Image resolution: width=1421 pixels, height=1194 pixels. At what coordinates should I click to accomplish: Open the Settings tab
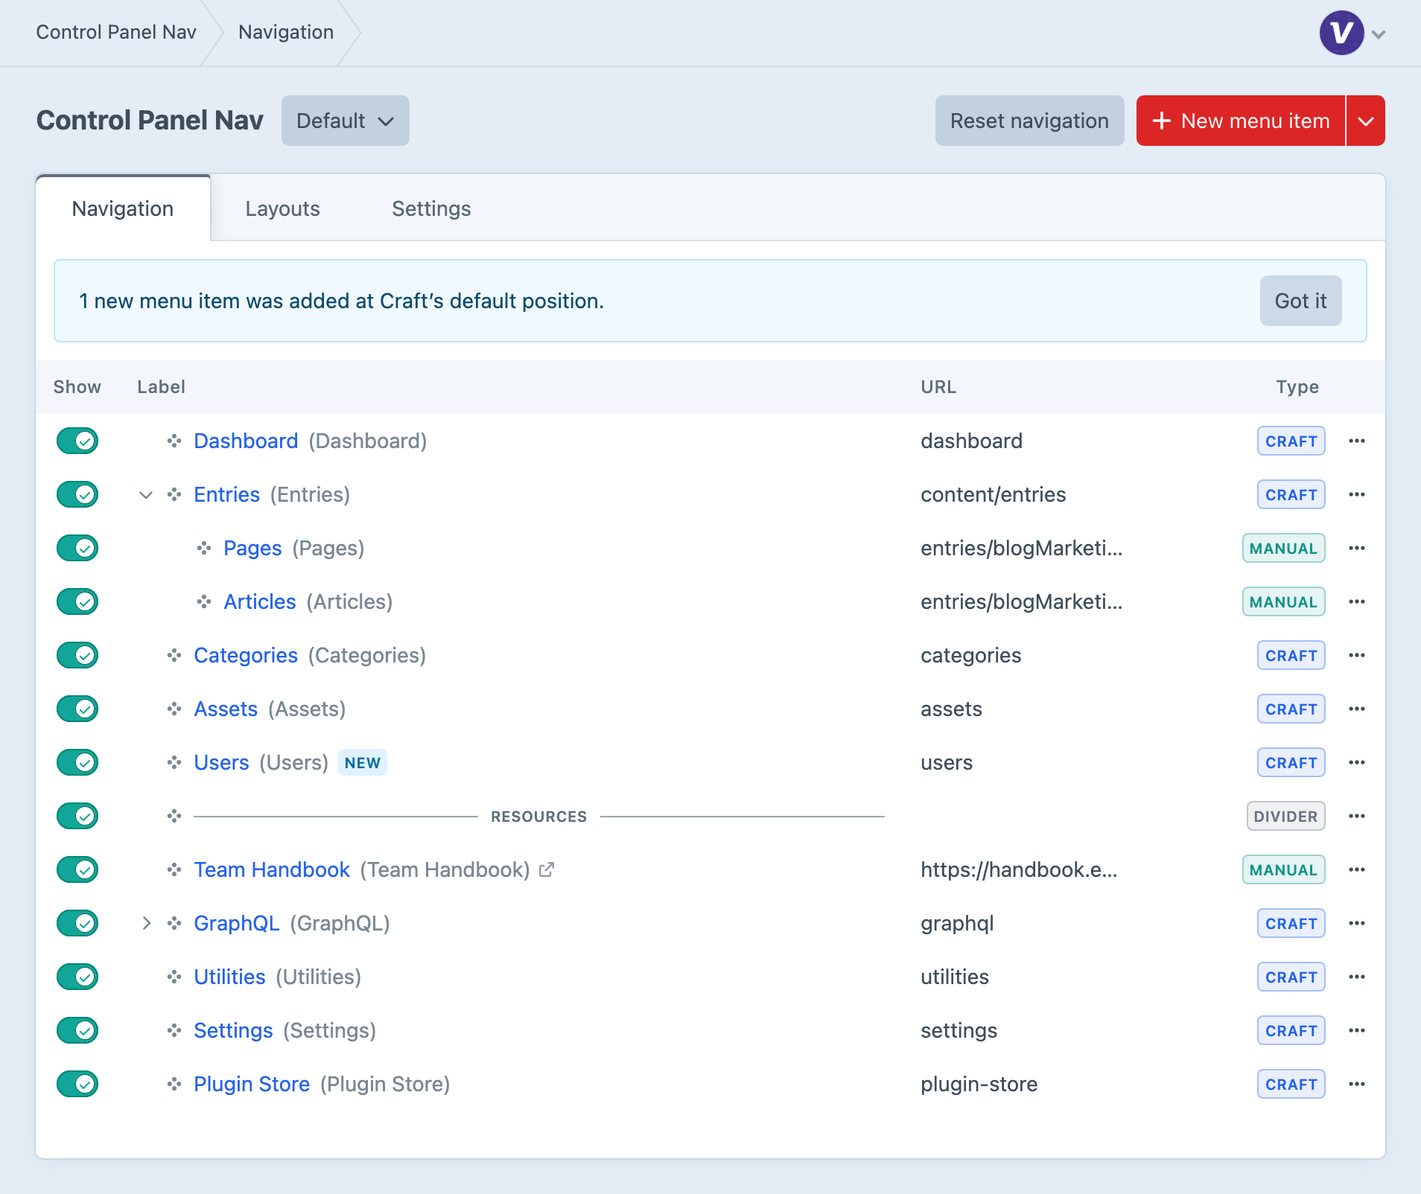click(431, 208)
